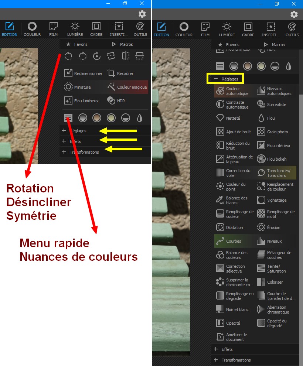Open the Netteté sharpness tool
303x366 pixels.
coord(234,118)
